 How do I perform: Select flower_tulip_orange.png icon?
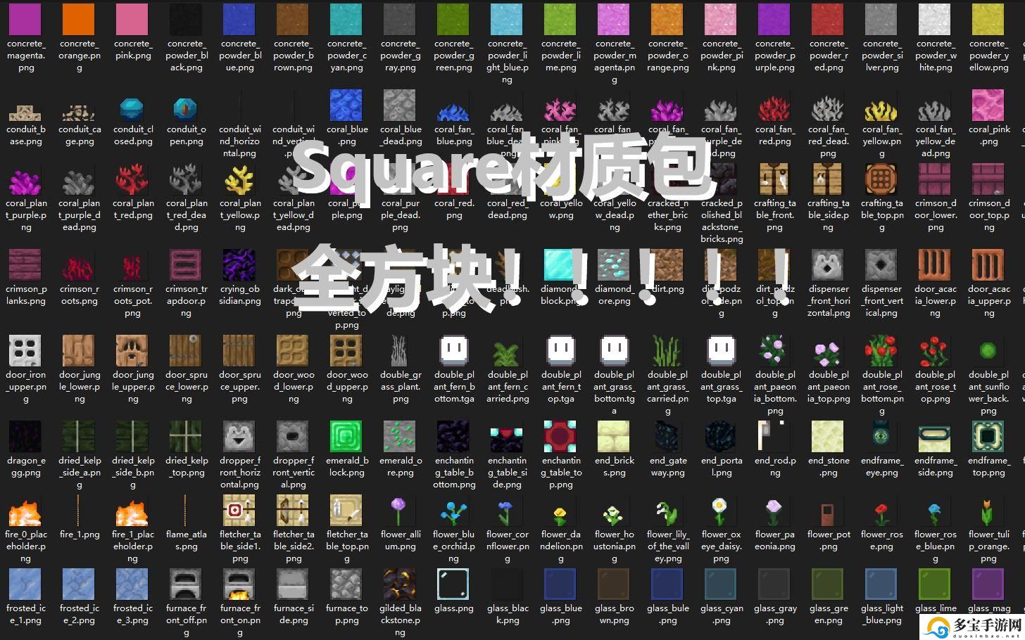click(x=988, y=512)
